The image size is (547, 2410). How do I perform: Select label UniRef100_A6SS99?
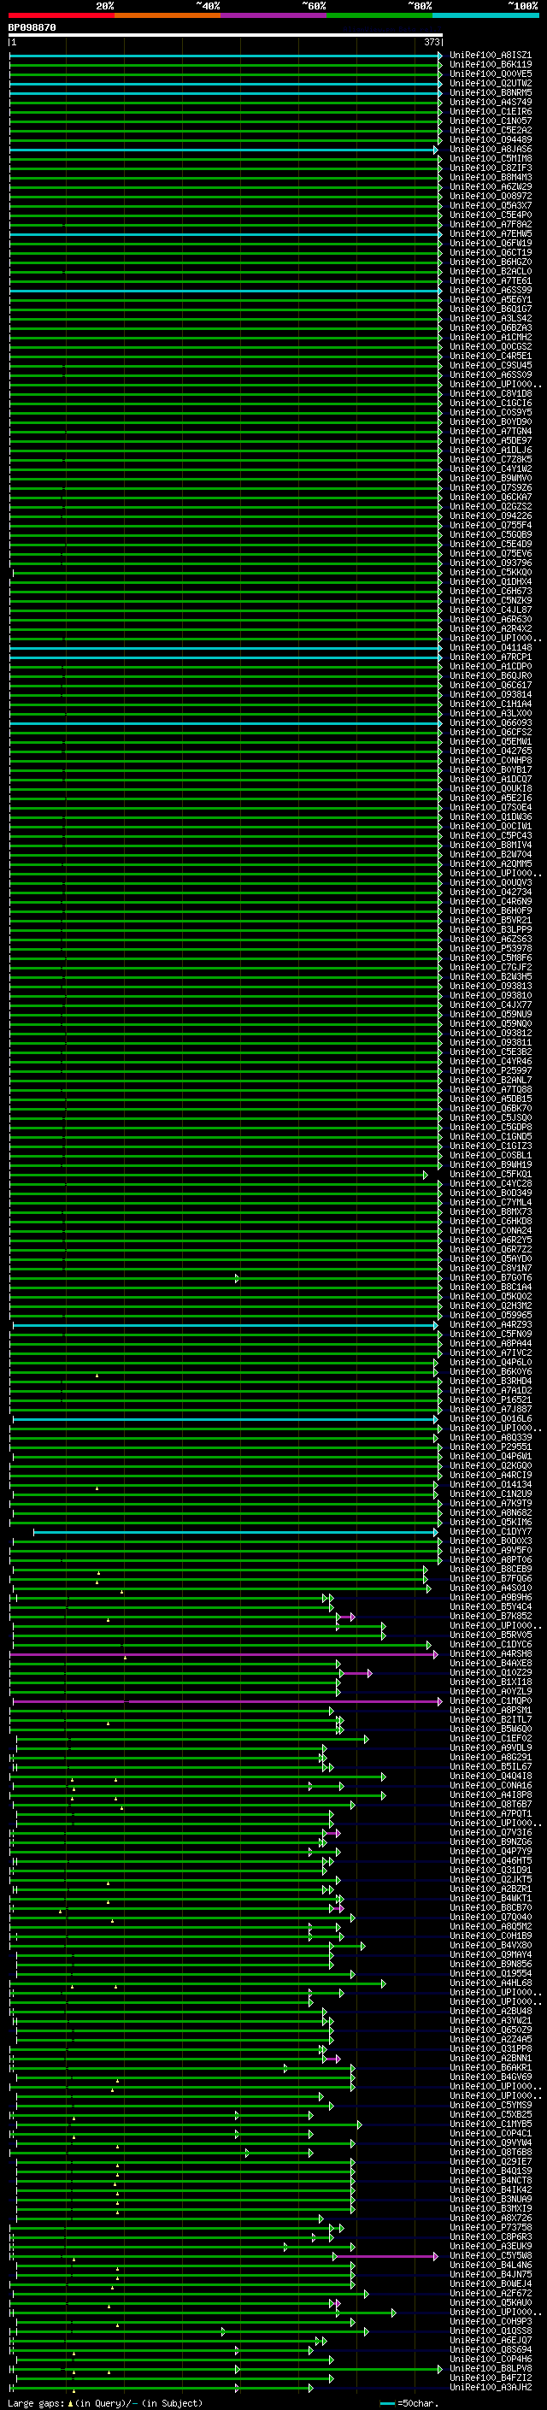(491, 291)
